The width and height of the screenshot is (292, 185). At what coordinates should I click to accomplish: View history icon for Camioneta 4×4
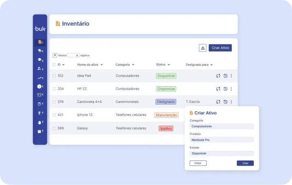pos(226,102)
